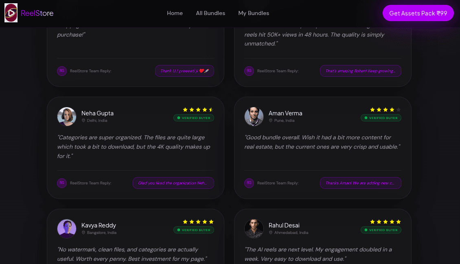Open the Home menu item
The image size is (460, 264).
point(175,13)
